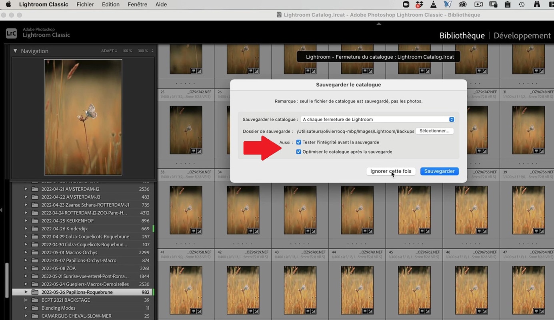Click the Zoom icon in the menu bar
The width and height of the screenshot is (554, 320).
pyautogui.click(x=406, y=4)
